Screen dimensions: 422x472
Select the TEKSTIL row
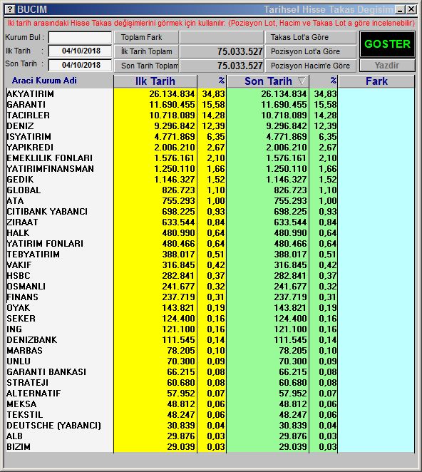coord(210,414)
